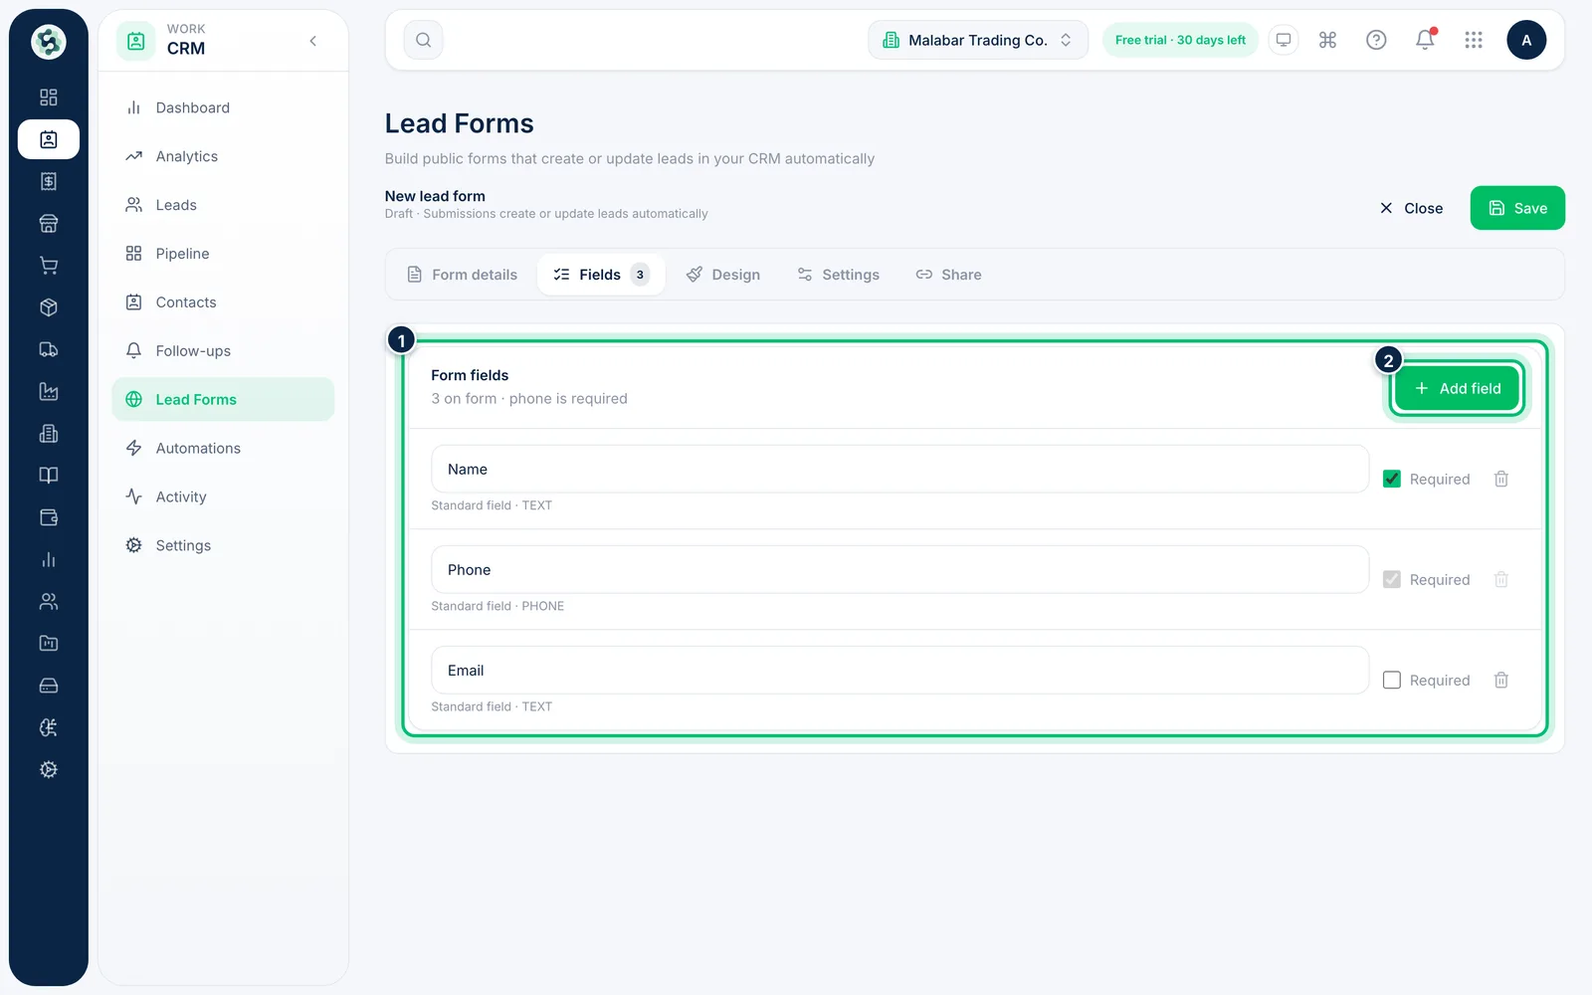
Task: Open the search icon in top bar
Action: (423, 40)
